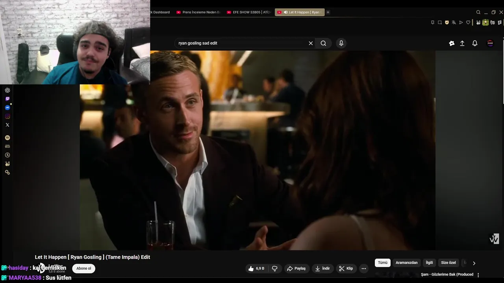The height and width of the screenshot is (283, 504).
Task: Open Şam - Gözlerime Bak suggested video
Action: point(447,274)
